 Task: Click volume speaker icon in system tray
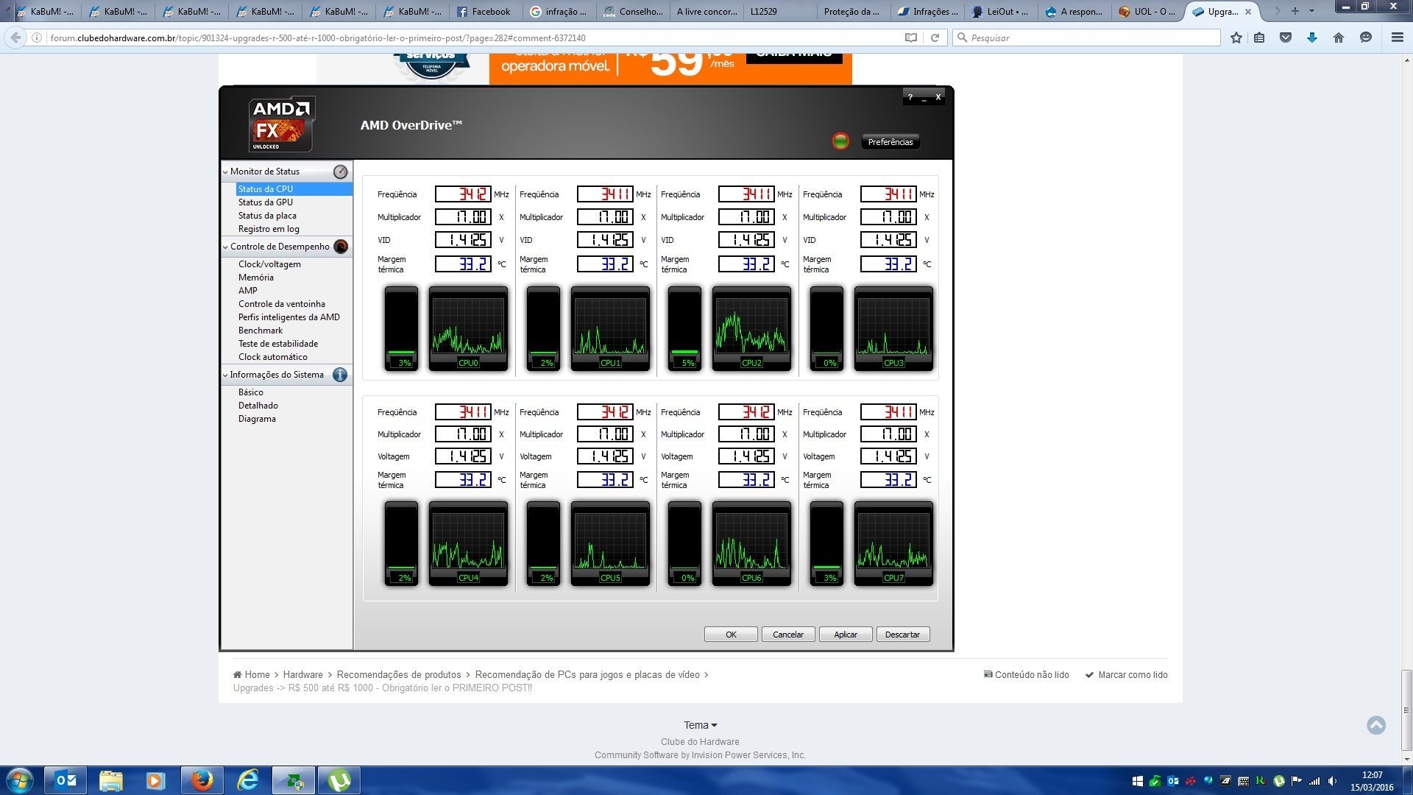pos(1332,781)
